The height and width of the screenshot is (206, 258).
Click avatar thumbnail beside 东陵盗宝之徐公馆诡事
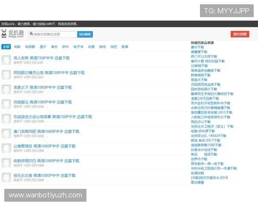tap(6, 118)
